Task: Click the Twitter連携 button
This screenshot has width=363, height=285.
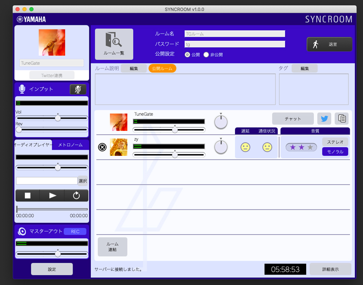Action: click(52, 75)
